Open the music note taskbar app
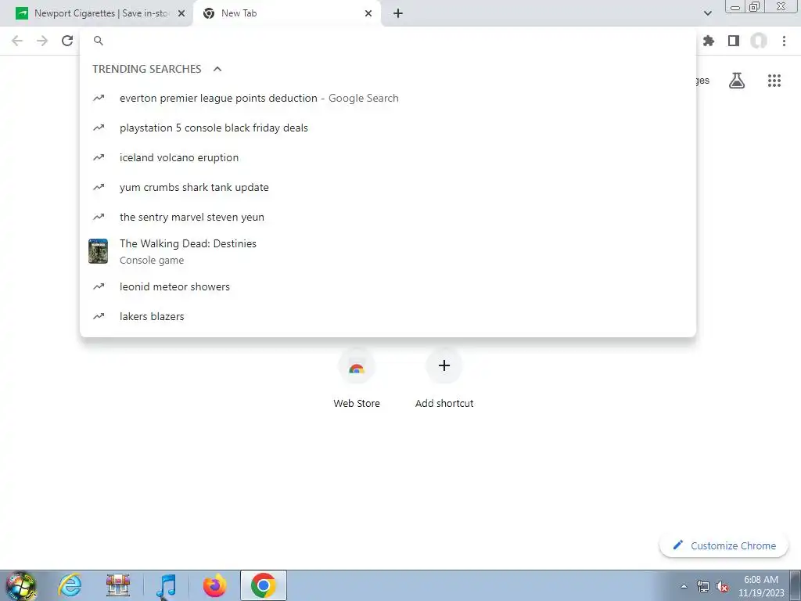The height and width of the screenshot is (601, 801). [x=166, y=585]
